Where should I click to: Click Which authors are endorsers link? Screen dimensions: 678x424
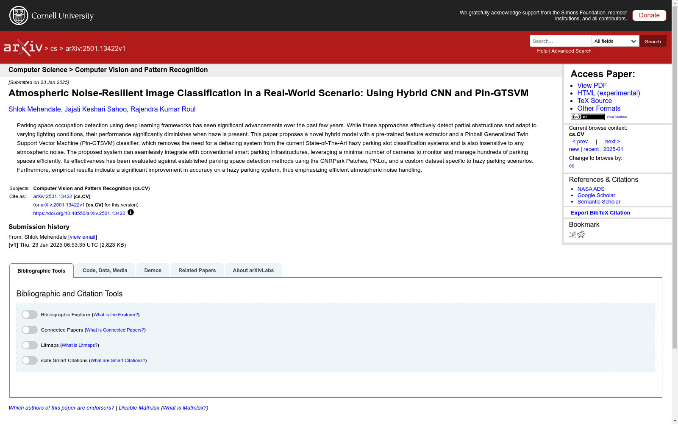coord(61,408)
